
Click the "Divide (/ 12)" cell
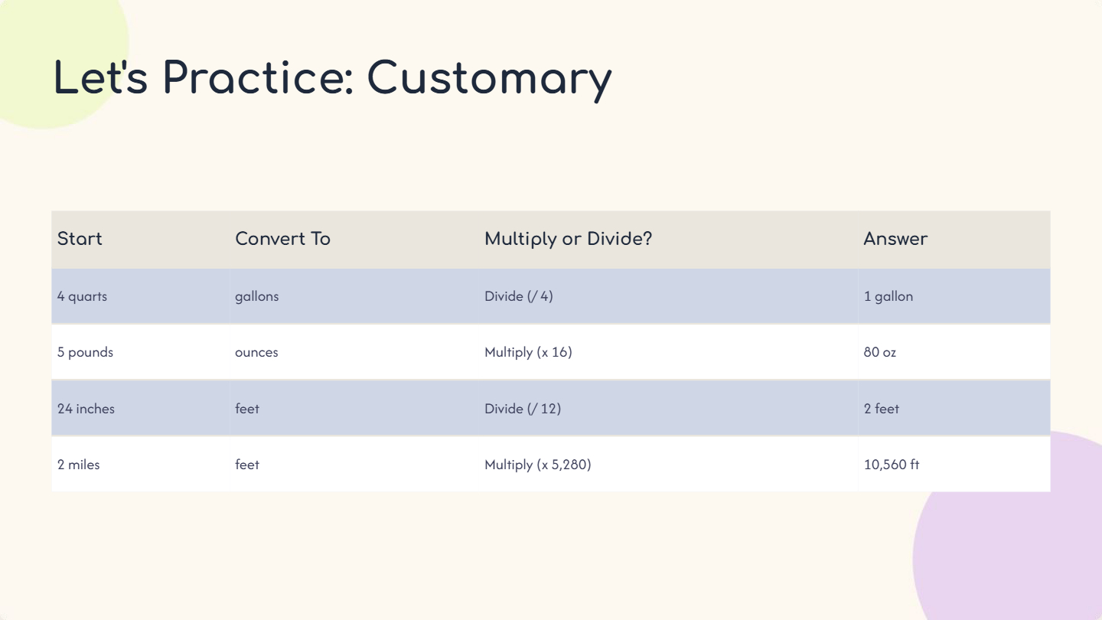(x=523, y=409)
